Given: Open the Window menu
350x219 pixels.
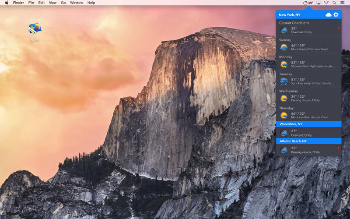Looking at the screenshot, I should click(x=77, y=3).
